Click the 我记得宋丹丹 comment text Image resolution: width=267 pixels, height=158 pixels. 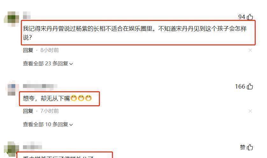[135, 33]
